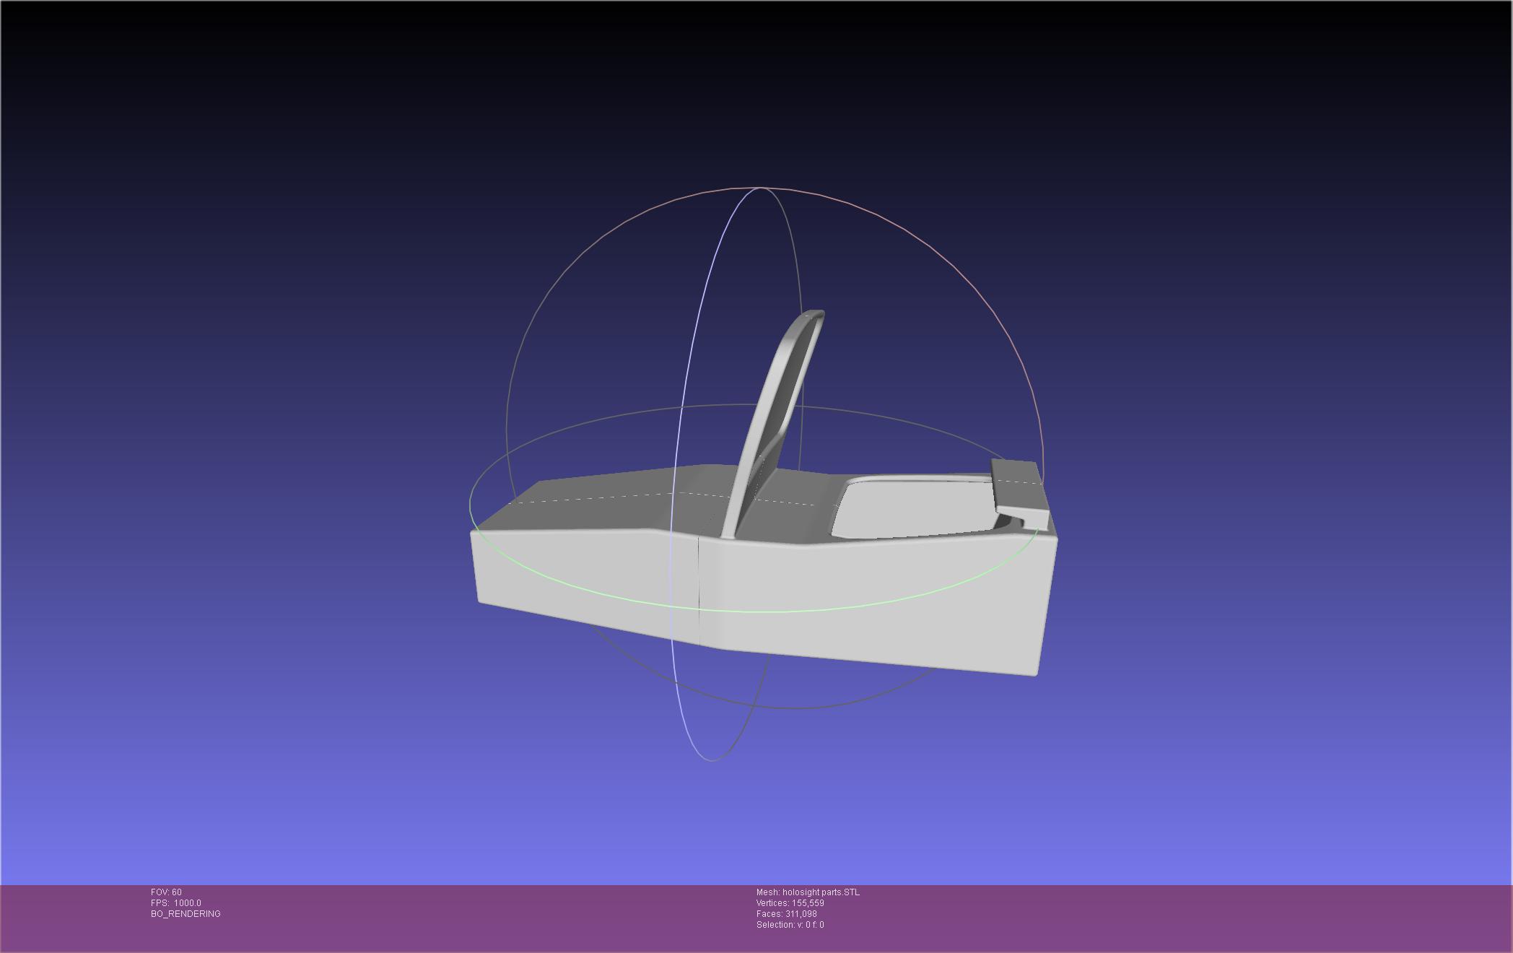This screenshot has height=953, width=1513.
Task: Click the bottom-right corner of the model base
Action: [1037, 673]
